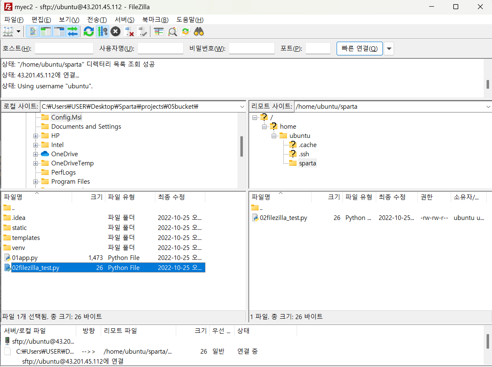Select 01app.py in local list

104,258
